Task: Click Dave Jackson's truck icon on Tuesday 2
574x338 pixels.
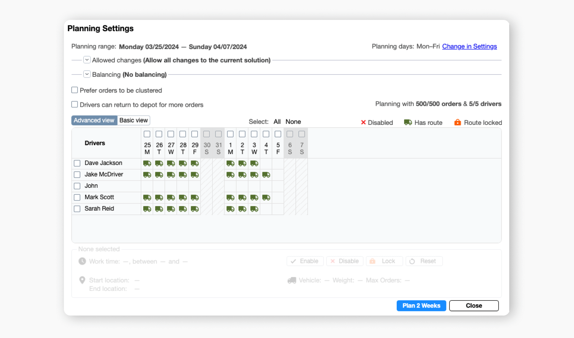Action: tap(242, 163)
